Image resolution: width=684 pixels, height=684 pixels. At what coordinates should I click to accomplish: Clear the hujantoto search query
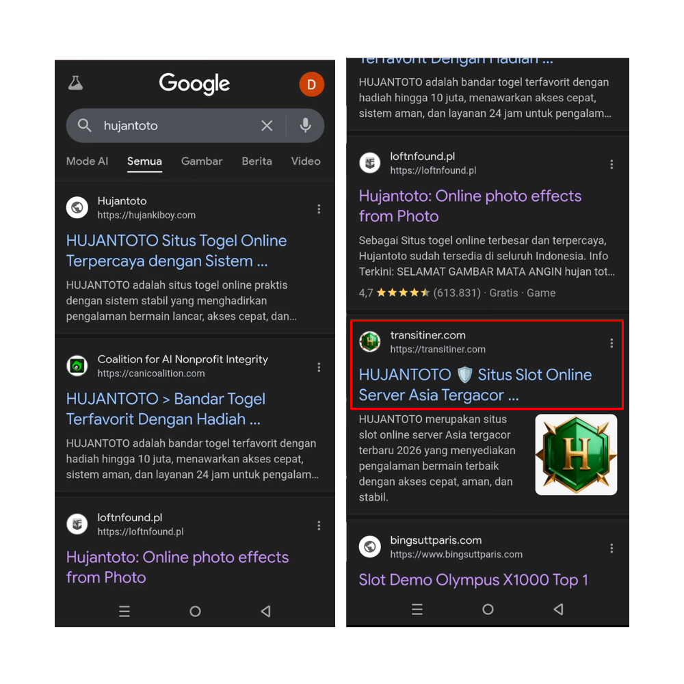[x=267, y=126]
